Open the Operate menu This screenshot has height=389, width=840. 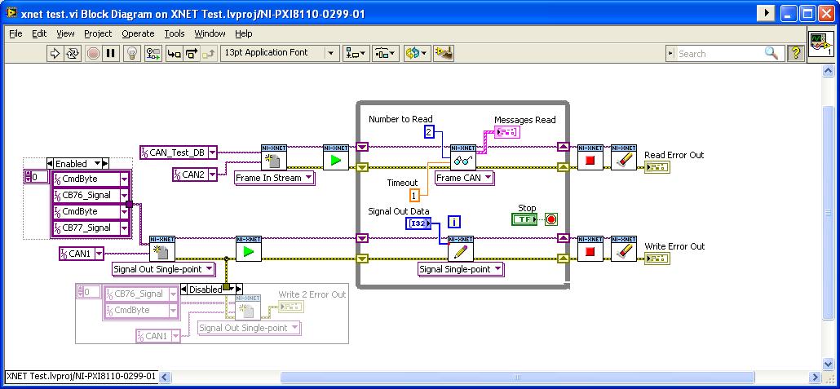click(138, 33)
